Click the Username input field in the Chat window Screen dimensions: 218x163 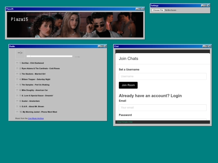point(163,76)
